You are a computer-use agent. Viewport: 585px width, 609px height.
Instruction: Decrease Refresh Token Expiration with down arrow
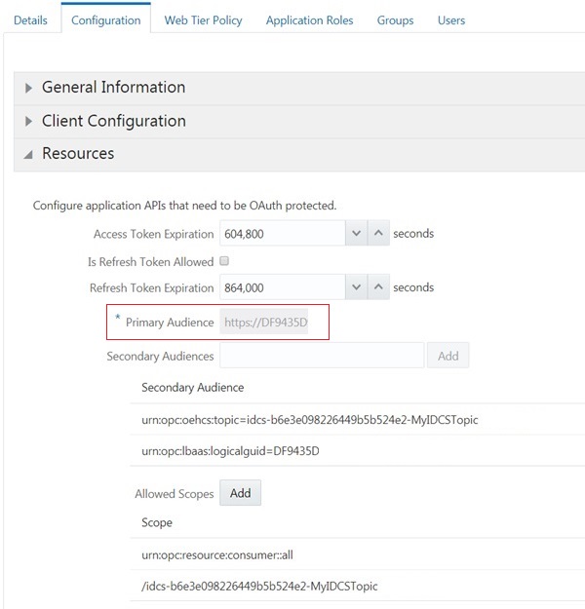(x=355, y=287)
